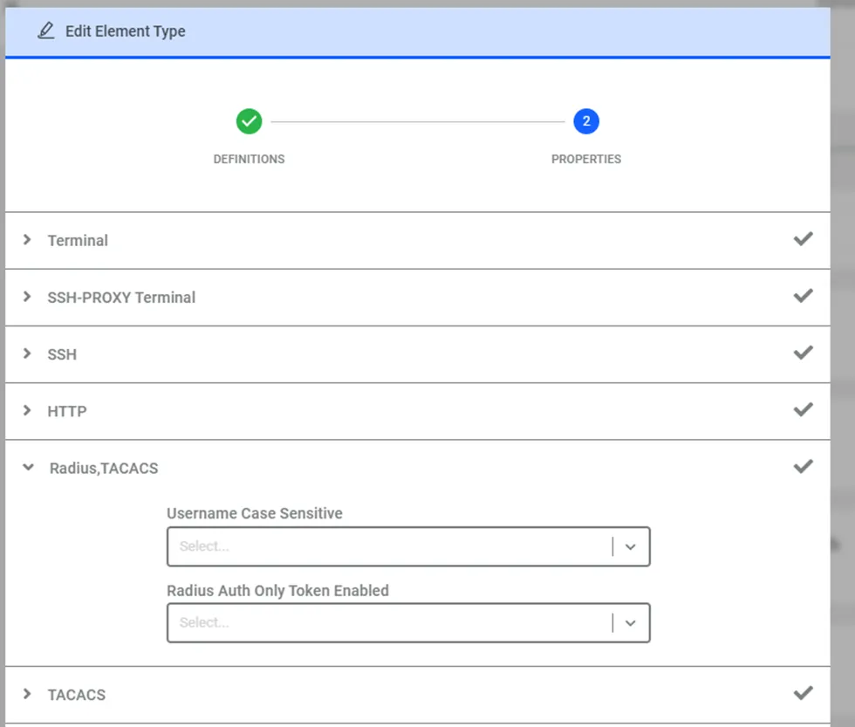Click the Terminal section title
The width and height of the screenshot is (855, 727).
[x=78, y=241]
